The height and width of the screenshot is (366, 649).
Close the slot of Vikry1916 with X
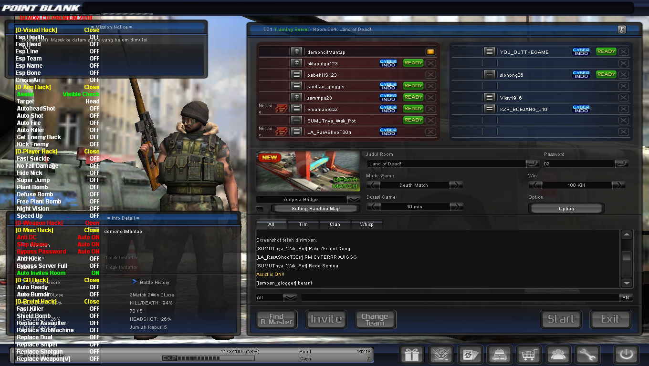pyautogui.click(x=623, y=98)
